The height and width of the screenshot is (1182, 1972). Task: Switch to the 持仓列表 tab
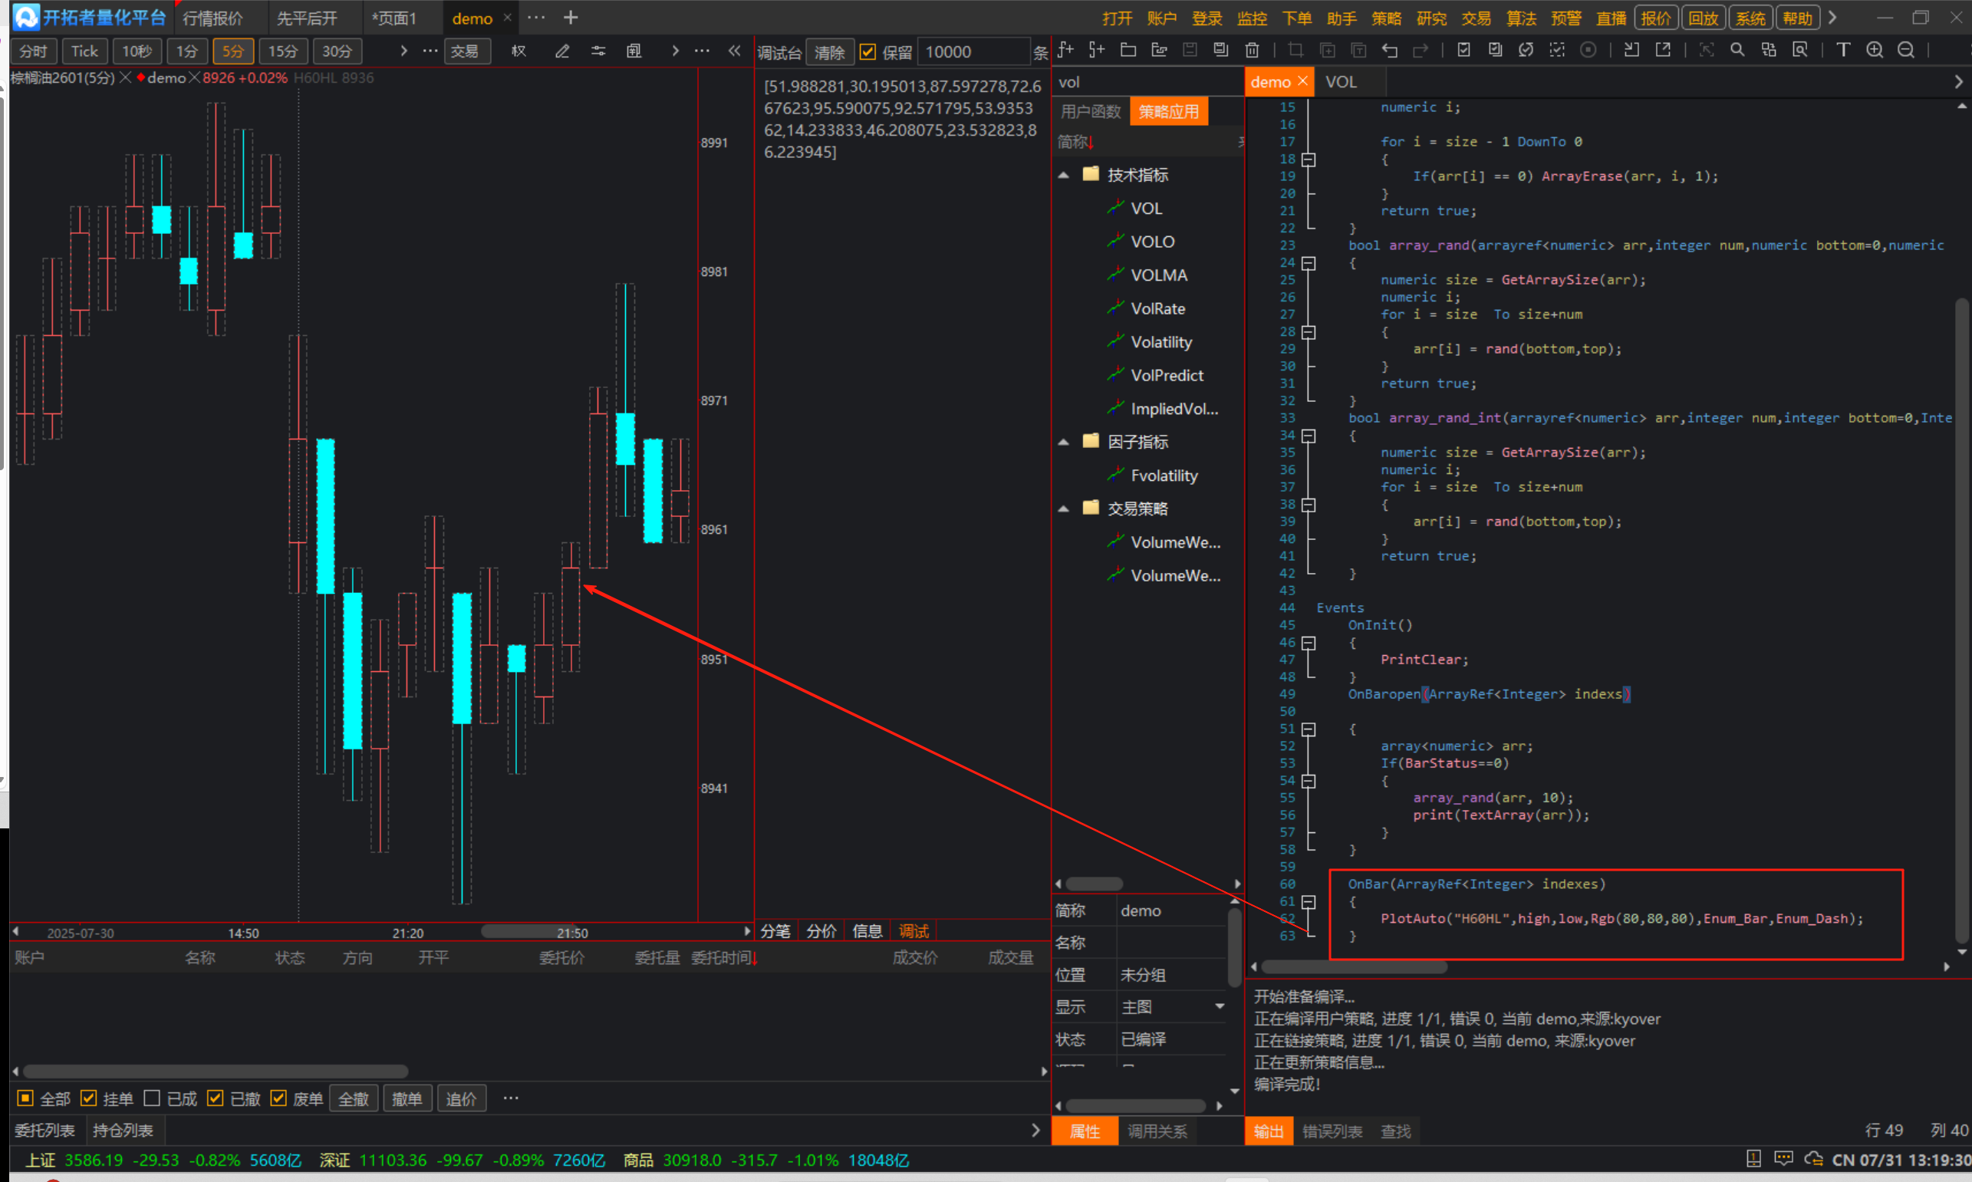pos(123,1129)
